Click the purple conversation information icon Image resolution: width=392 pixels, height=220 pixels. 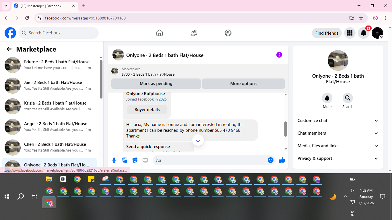coord(279,55)
